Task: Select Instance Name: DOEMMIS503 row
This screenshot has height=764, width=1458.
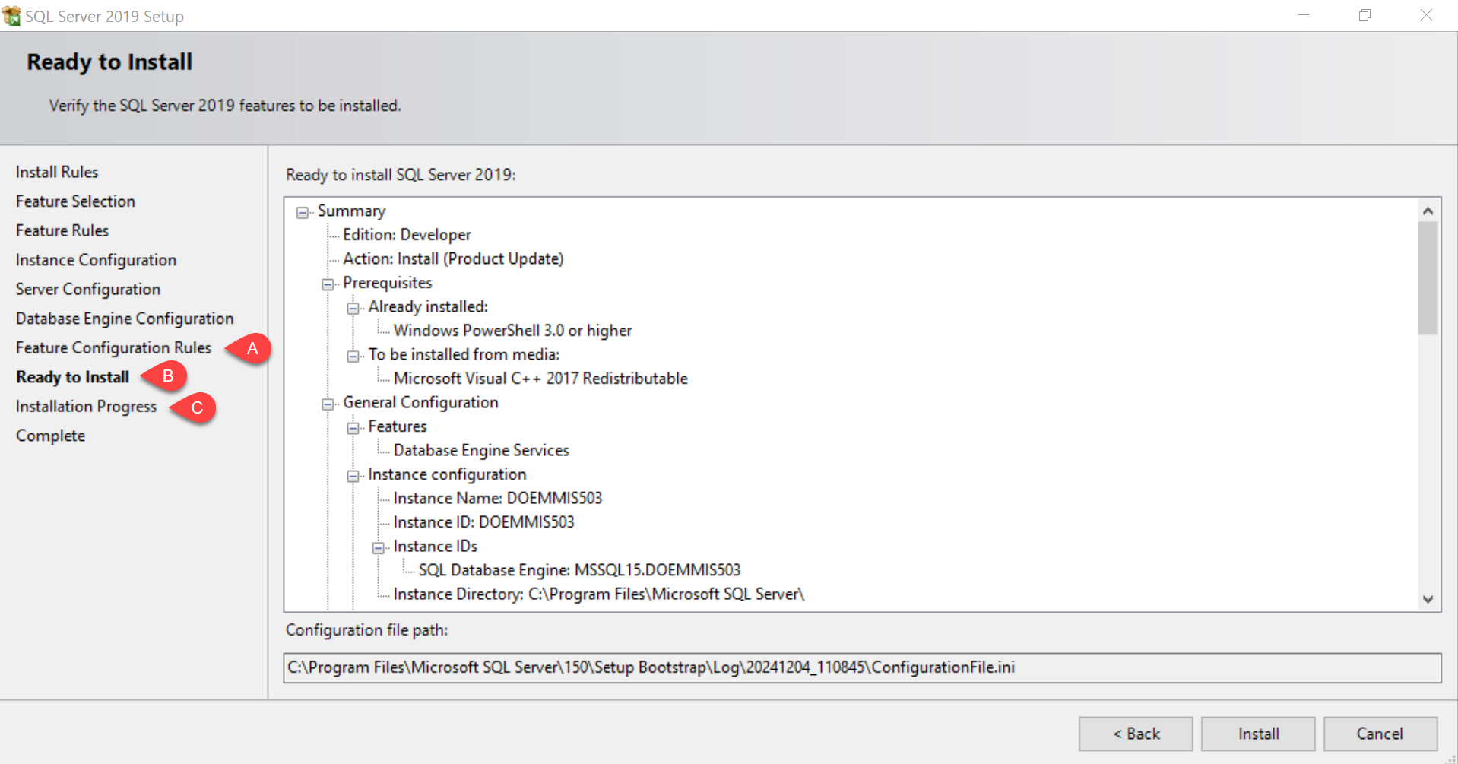Action: click(x=498, y=498)
